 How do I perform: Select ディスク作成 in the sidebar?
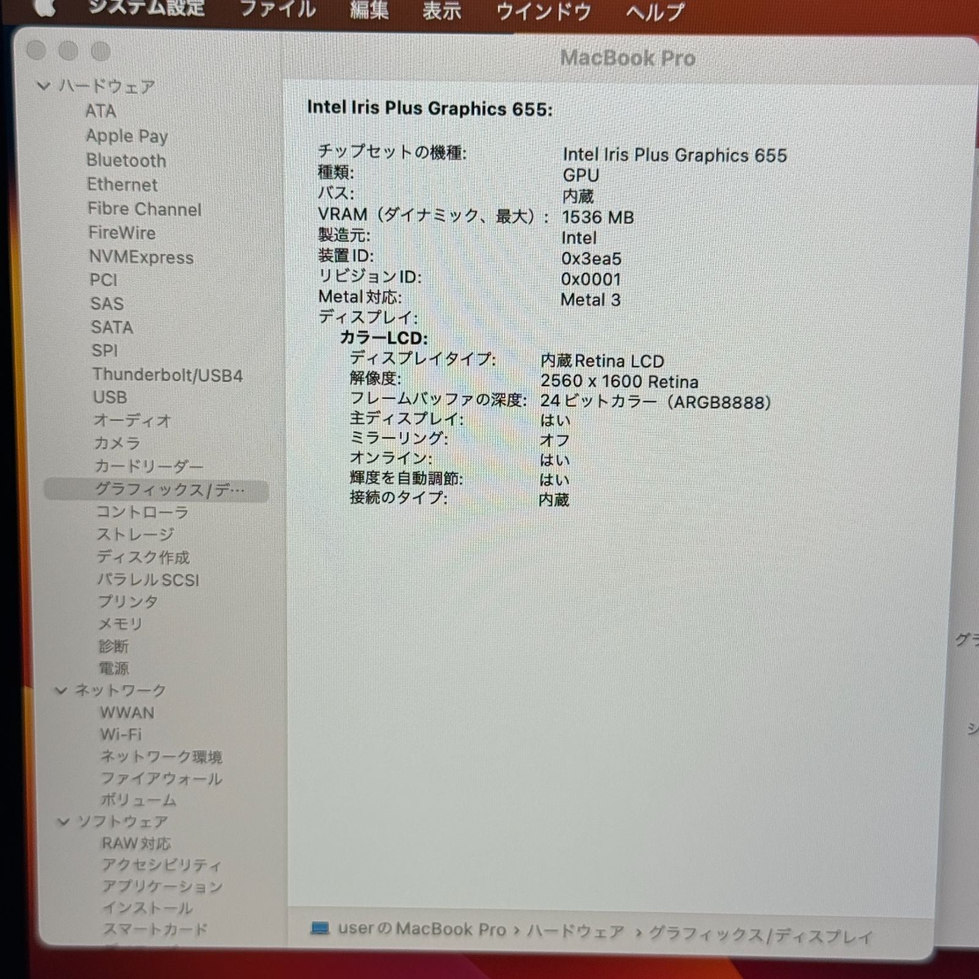coord(143,557)
